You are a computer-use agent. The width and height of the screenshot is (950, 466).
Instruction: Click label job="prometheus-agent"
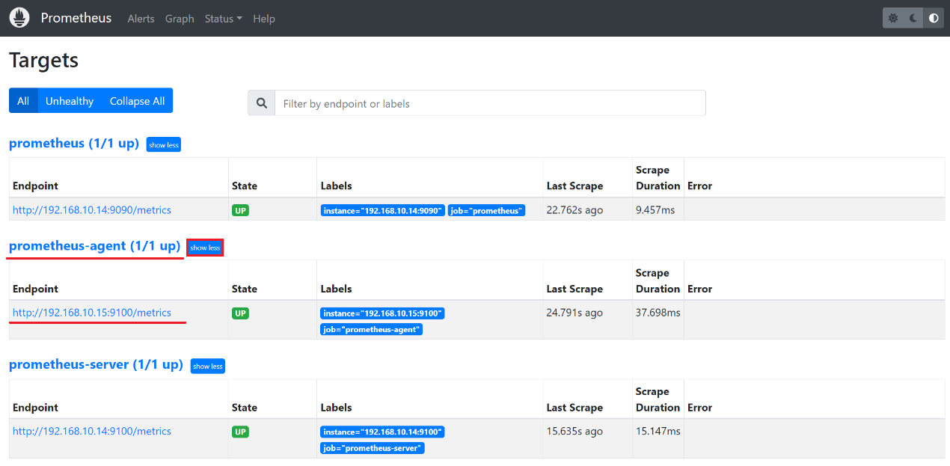click(372, 329)
